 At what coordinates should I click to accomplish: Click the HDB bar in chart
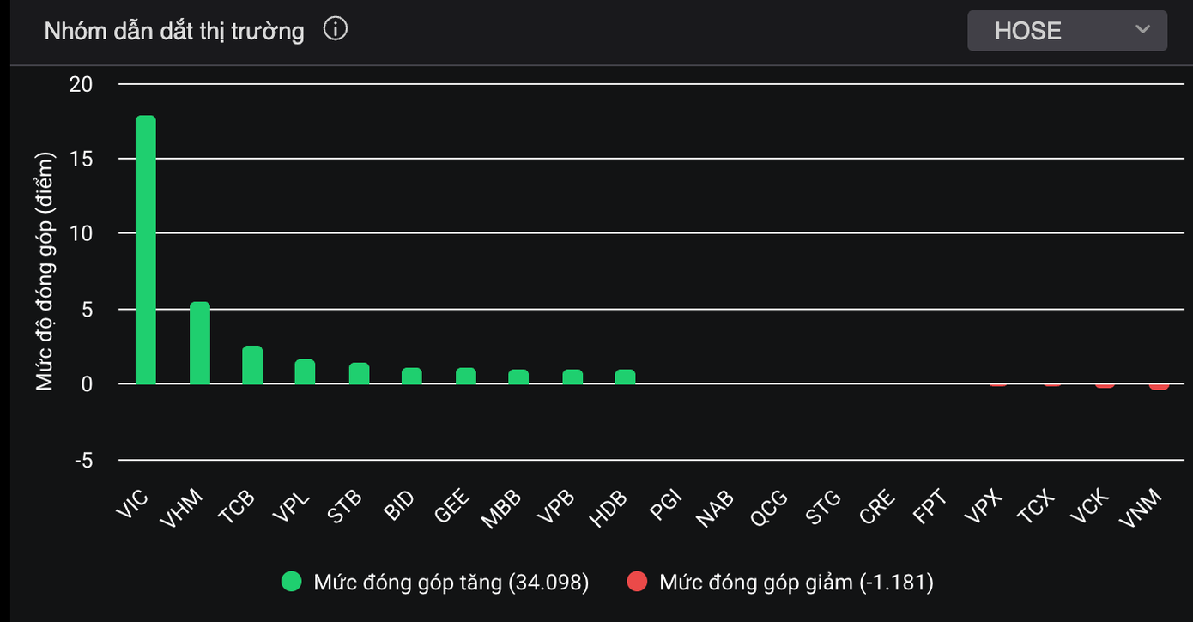pos(625,377)
